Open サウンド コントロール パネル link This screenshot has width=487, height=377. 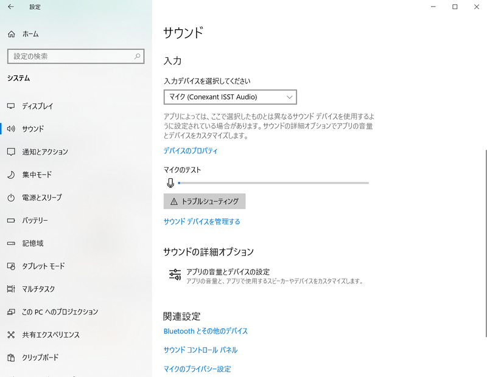pos(201,350)
